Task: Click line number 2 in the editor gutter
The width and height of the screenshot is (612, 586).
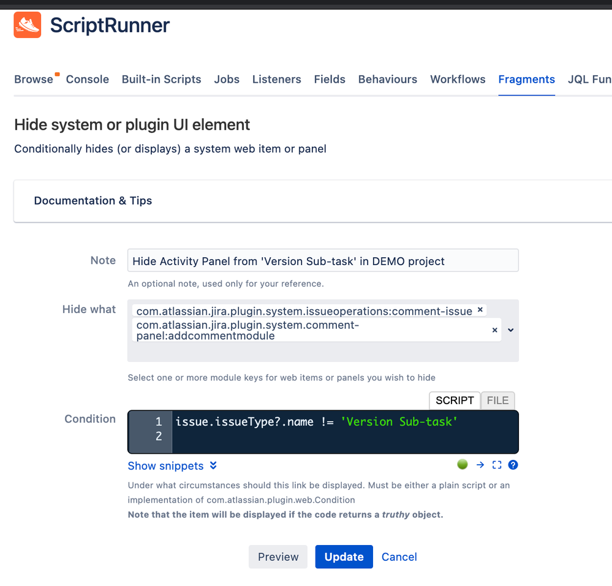Action: [159, 436]
